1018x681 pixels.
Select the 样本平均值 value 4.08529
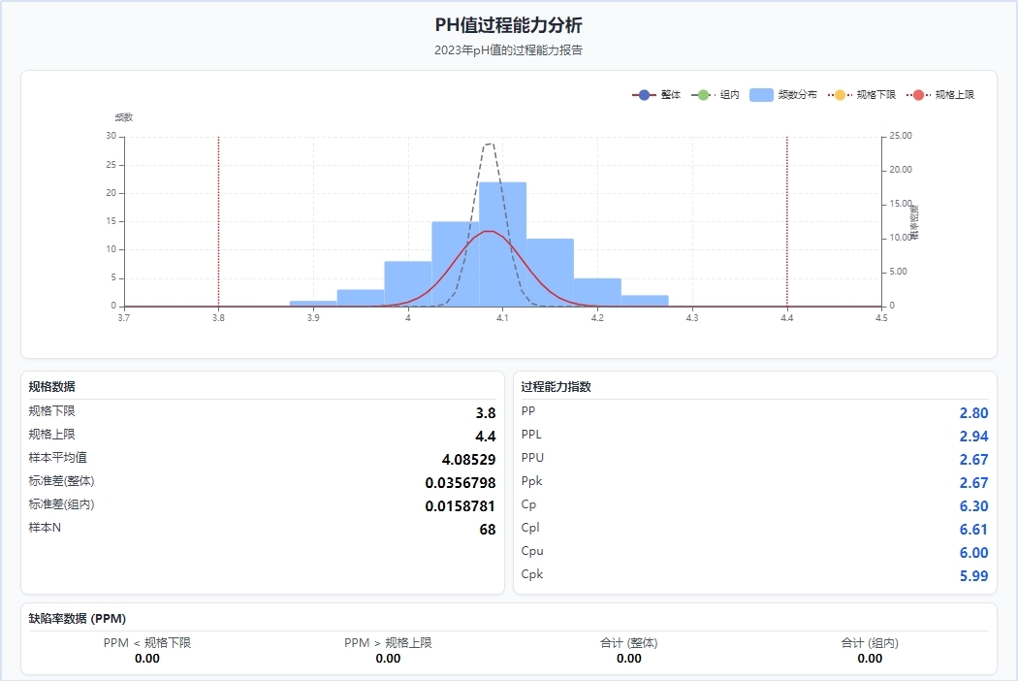coord(468,460)
